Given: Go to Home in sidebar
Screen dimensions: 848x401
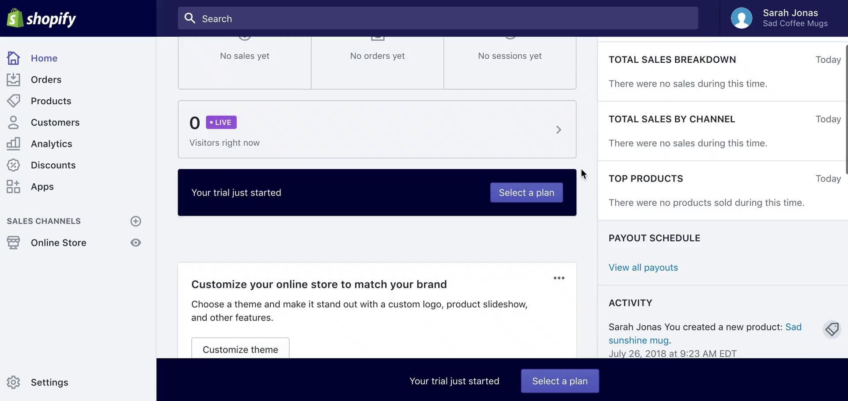Looking at the screenshot, I should pos(44,58).
